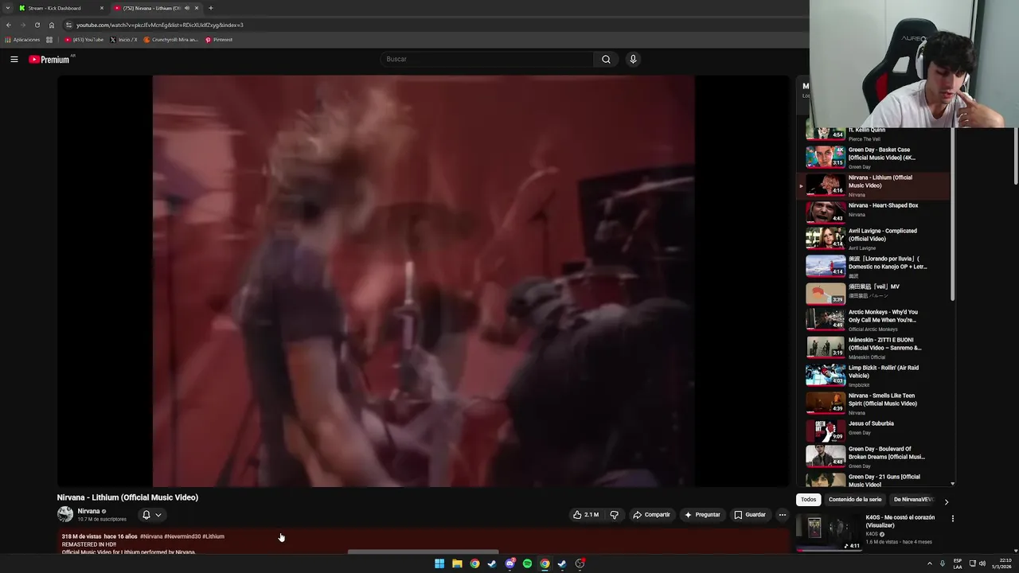Select Contenido de la serie chip
Screen dimensions: 1019x573
855,500
